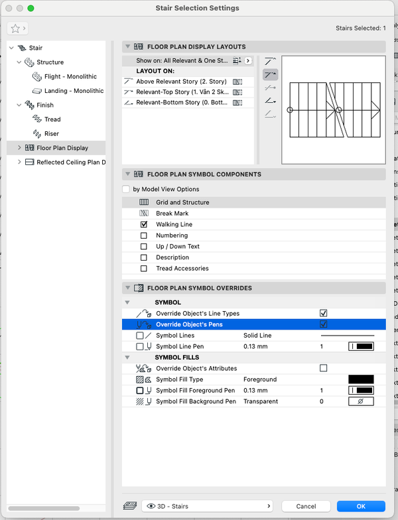This screenshot has width=398, height=520.
Task: Click the Transparent value text
Action: pos(261,401)
